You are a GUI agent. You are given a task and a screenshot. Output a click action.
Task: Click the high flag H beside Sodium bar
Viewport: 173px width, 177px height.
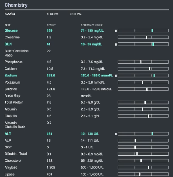(116, 76)
